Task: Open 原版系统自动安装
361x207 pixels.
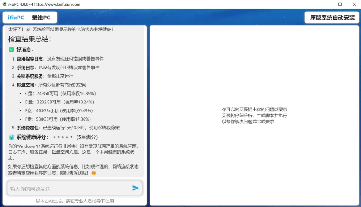Action: click(x=332, y=18)
